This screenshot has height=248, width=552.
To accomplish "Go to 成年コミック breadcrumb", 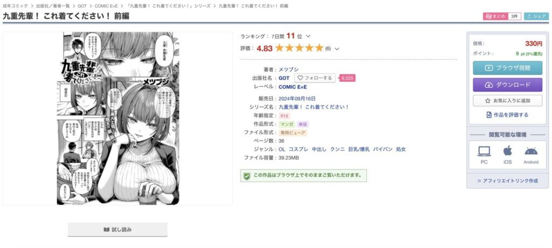I will coord(15,6).
